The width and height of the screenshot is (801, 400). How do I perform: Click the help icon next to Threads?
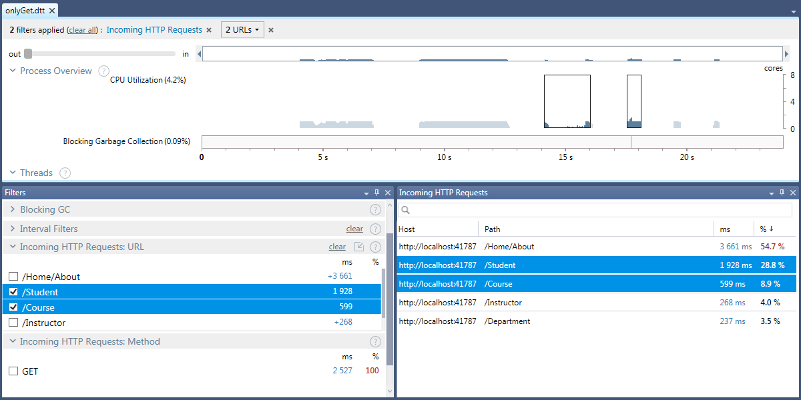point(65,173)
